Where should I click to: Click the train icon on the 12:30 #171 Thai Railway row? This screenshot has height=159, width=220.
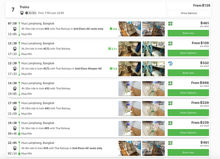[15, 49]
